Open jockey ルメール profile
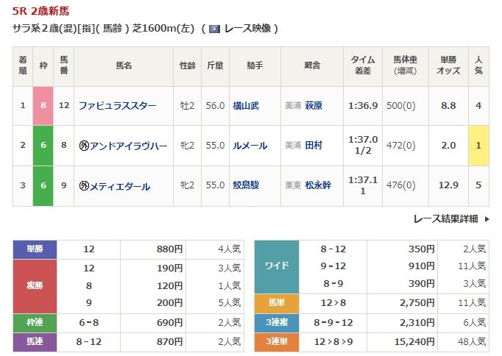 pyautogui.click(x=250, y=146)
